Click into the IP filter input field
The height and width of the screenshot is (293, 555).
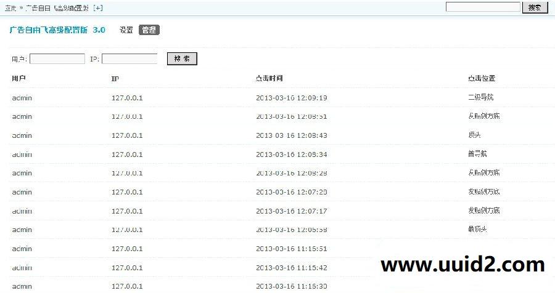pos(129,59)
